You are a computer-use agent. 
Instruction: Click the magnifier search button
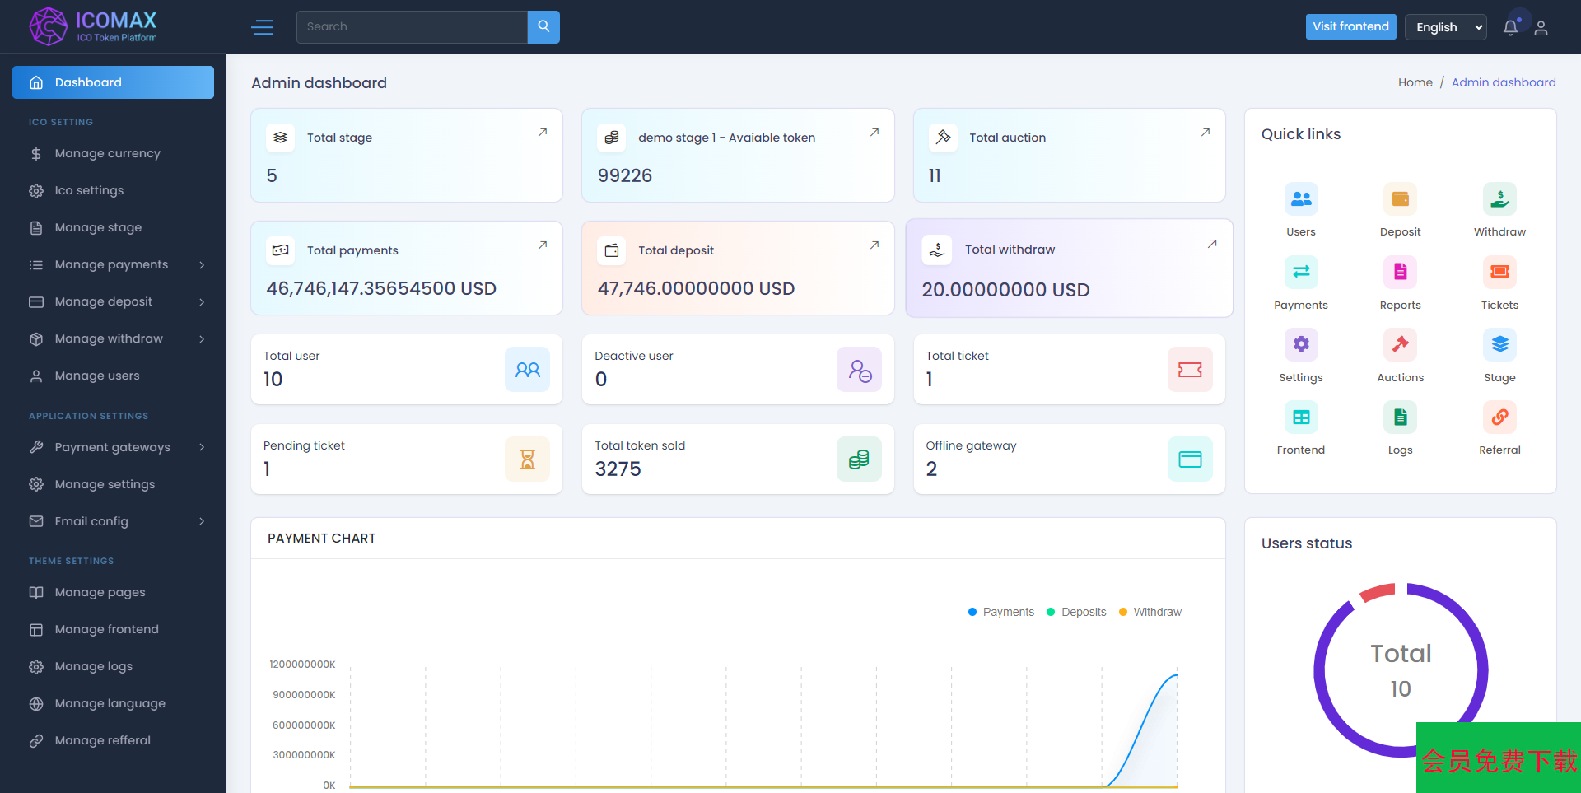[x=543, y=27]
